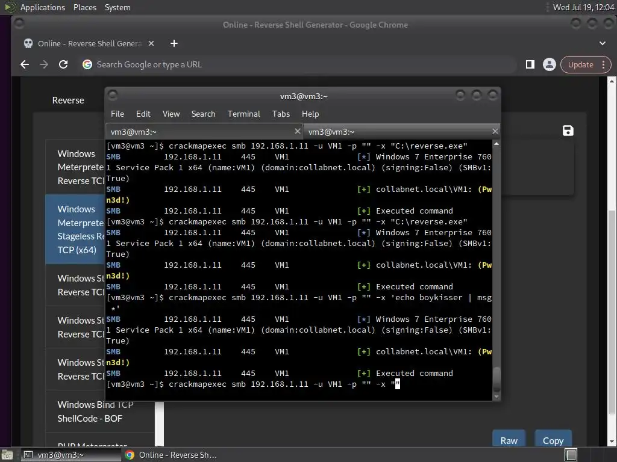Open the System menu
The width and height of the screenshot is (617, 462).
117,7
